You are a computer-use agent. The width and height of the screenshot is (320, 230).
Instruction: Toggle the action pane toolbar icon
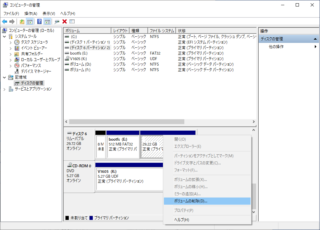click(47, 21)
